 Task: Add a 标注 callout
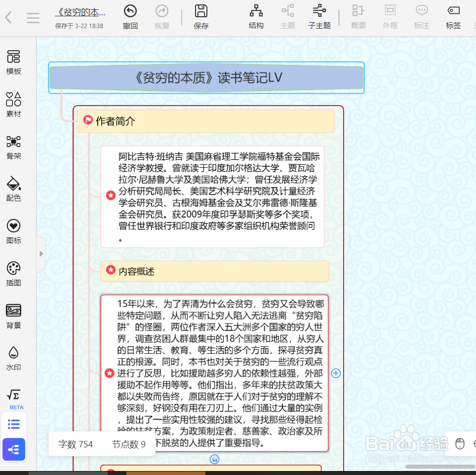pyautogui.click(x=422, y=17)
